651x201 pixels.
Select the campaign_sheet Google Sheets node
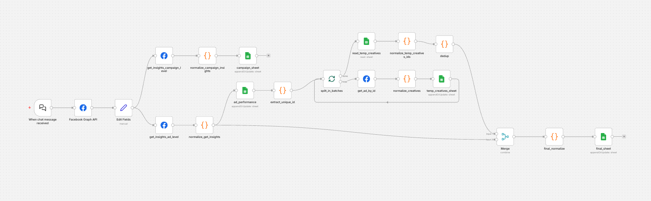[247, 56]
